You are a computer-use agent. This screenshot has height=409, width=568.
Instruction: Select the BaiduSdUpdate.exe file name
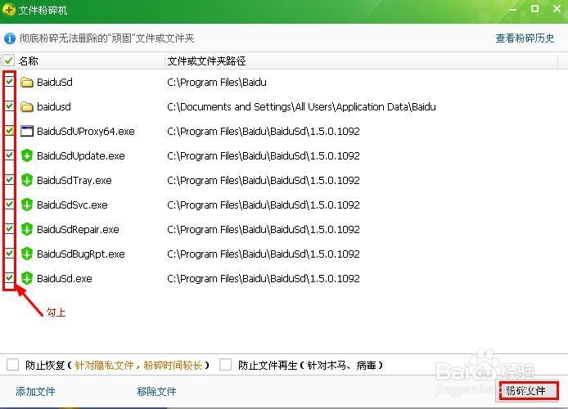(x=81, y=155)
